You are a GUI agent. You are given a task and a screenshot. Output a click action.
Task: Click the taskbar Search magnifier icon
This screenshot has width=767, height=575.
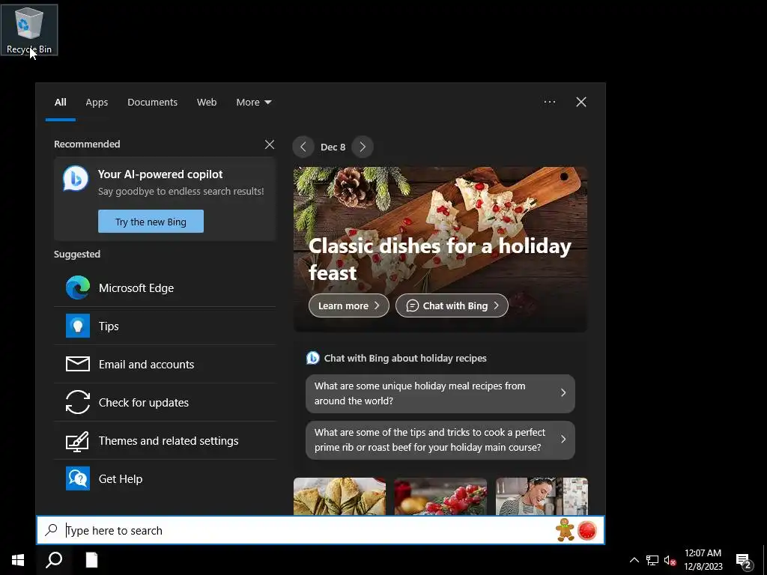tap(54, 560)
